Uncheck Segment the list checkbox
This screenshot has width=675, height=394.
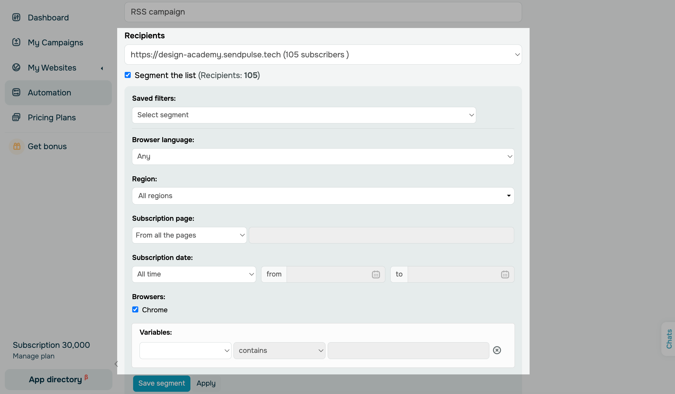pyautogui.click(x=128, y=75)
